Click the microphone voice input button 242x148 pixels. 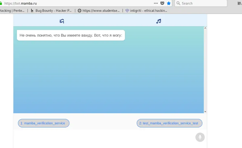pyautogui.click(x=200, y=137)
